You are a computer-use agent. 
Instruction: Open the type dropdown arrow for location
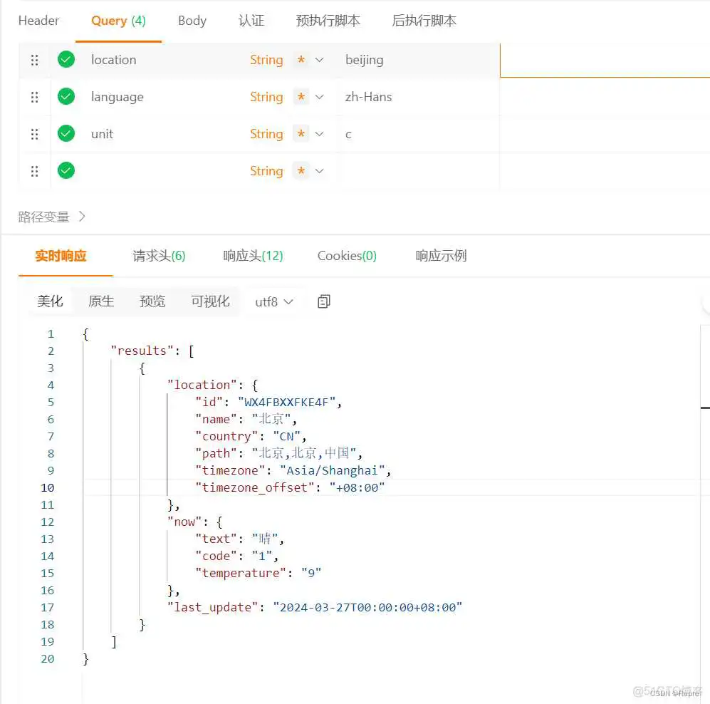(319, 60)
